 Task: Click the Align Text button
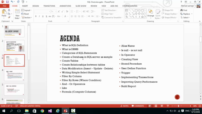point(108,14)
